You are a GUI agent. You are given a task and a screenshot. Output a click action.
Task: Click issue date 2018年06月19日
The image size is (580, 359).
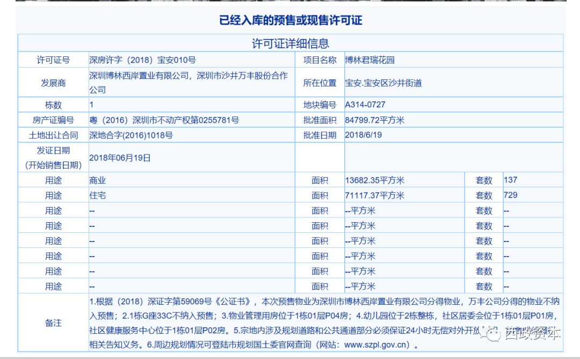coord(120,158)
